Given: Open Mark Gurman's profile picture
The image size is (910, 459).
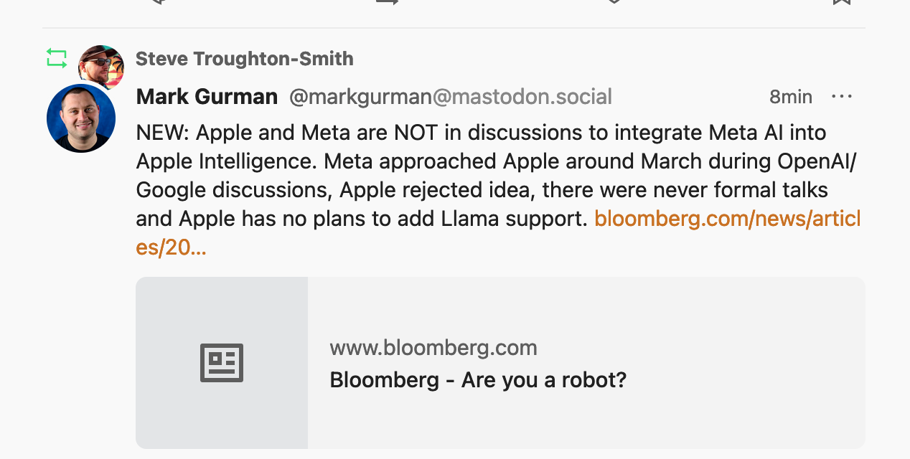Looking at the screenshot, I should point(81,118).
